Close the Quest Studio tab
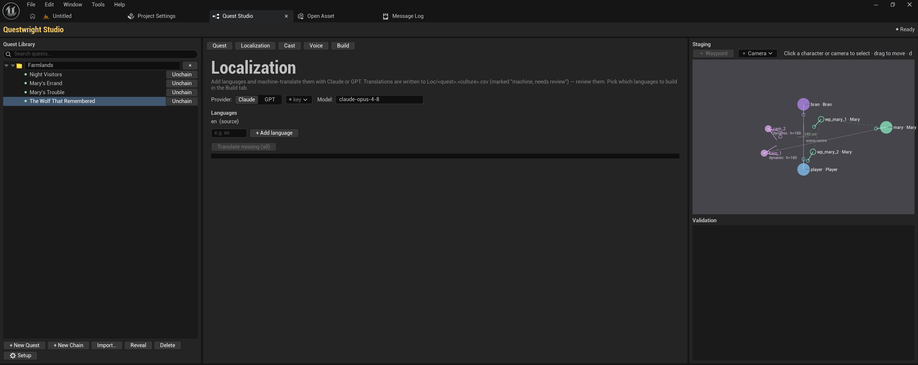The image size is (918, 365). point(286,16)
